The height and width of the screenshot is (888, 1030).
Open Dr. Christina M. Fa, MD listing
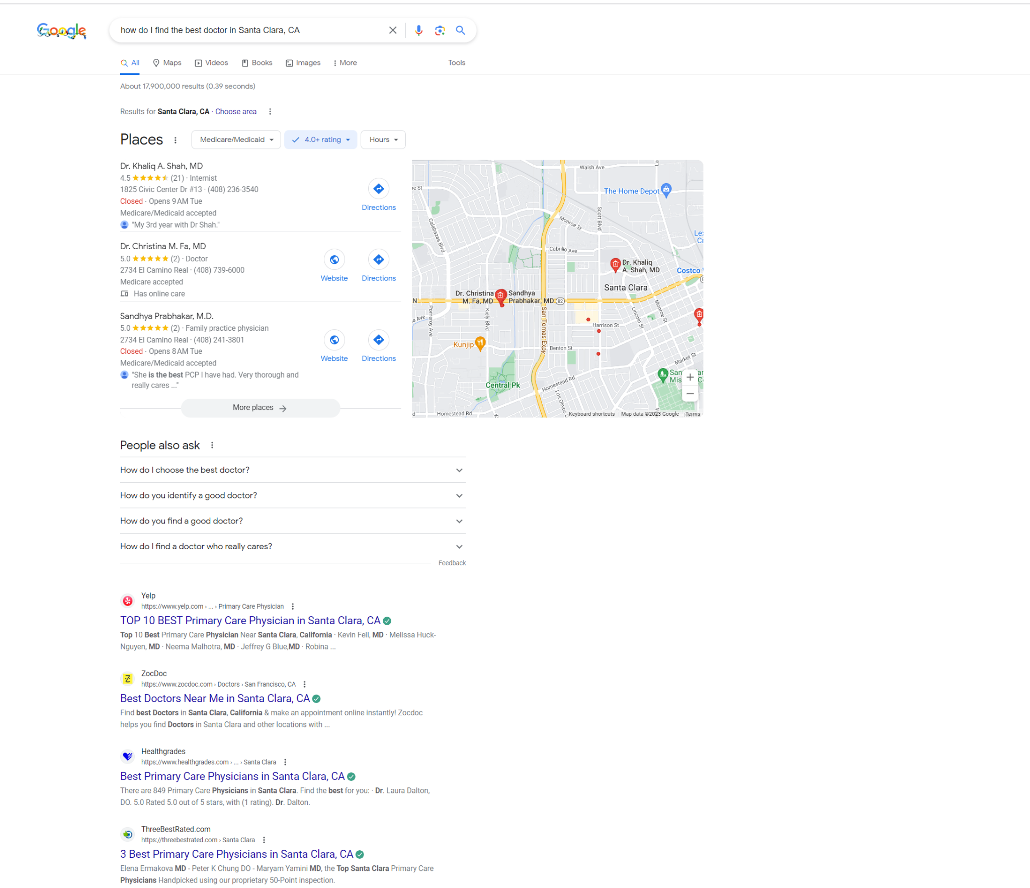(163, 247)
